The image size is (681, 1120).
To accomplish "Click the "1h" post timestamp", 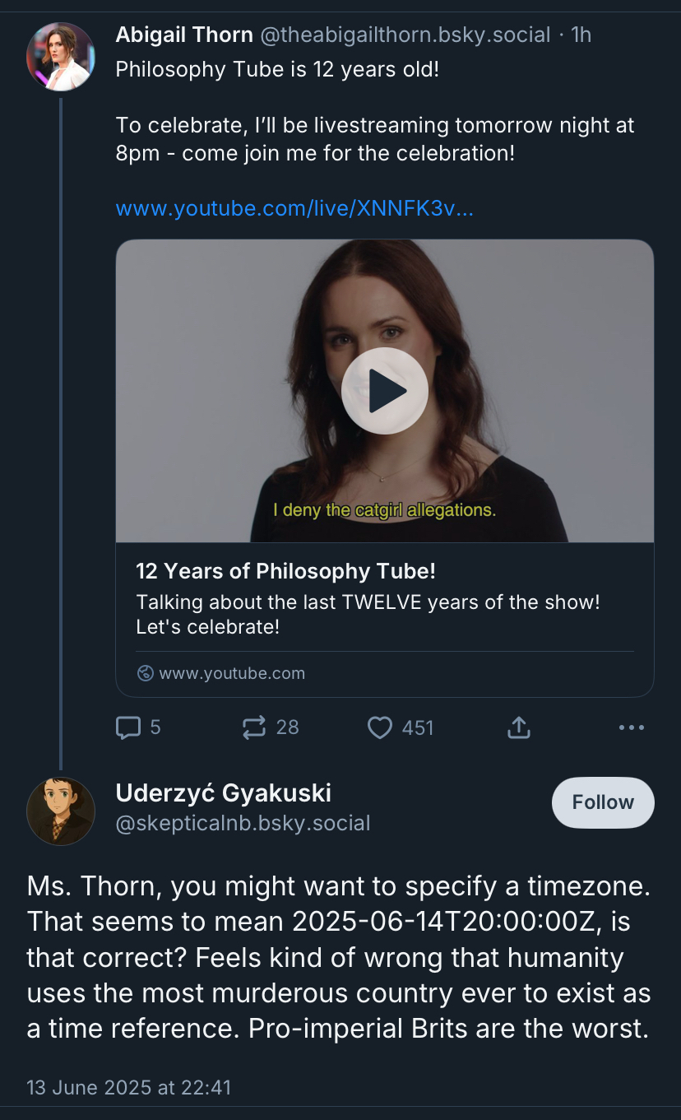I will click(x=581, y=35).
